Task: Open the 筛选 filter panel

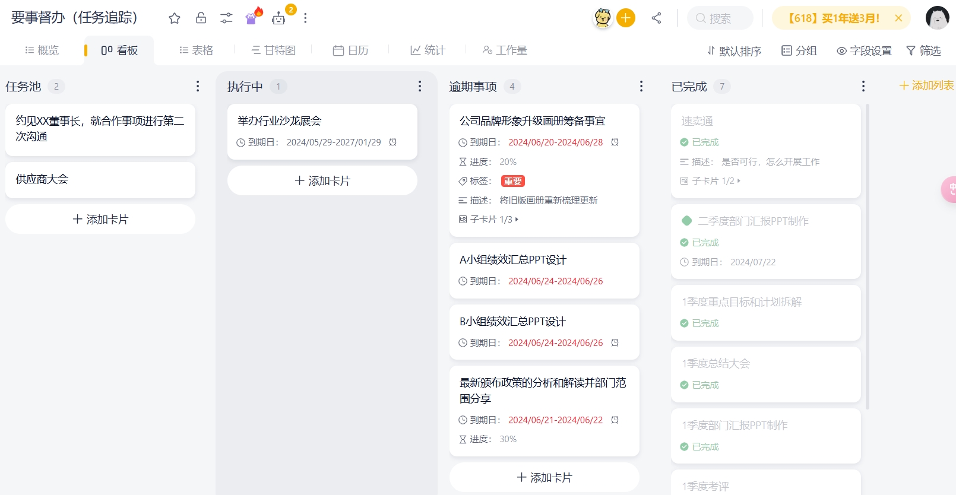Action: point(923,51)
